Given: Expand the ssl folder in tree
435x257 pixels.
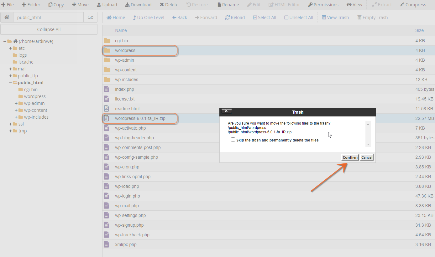Looking at the screenshot, I should (x=10, y=124).
